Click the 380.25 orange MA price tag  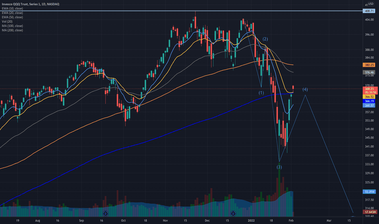click(369, 65)
